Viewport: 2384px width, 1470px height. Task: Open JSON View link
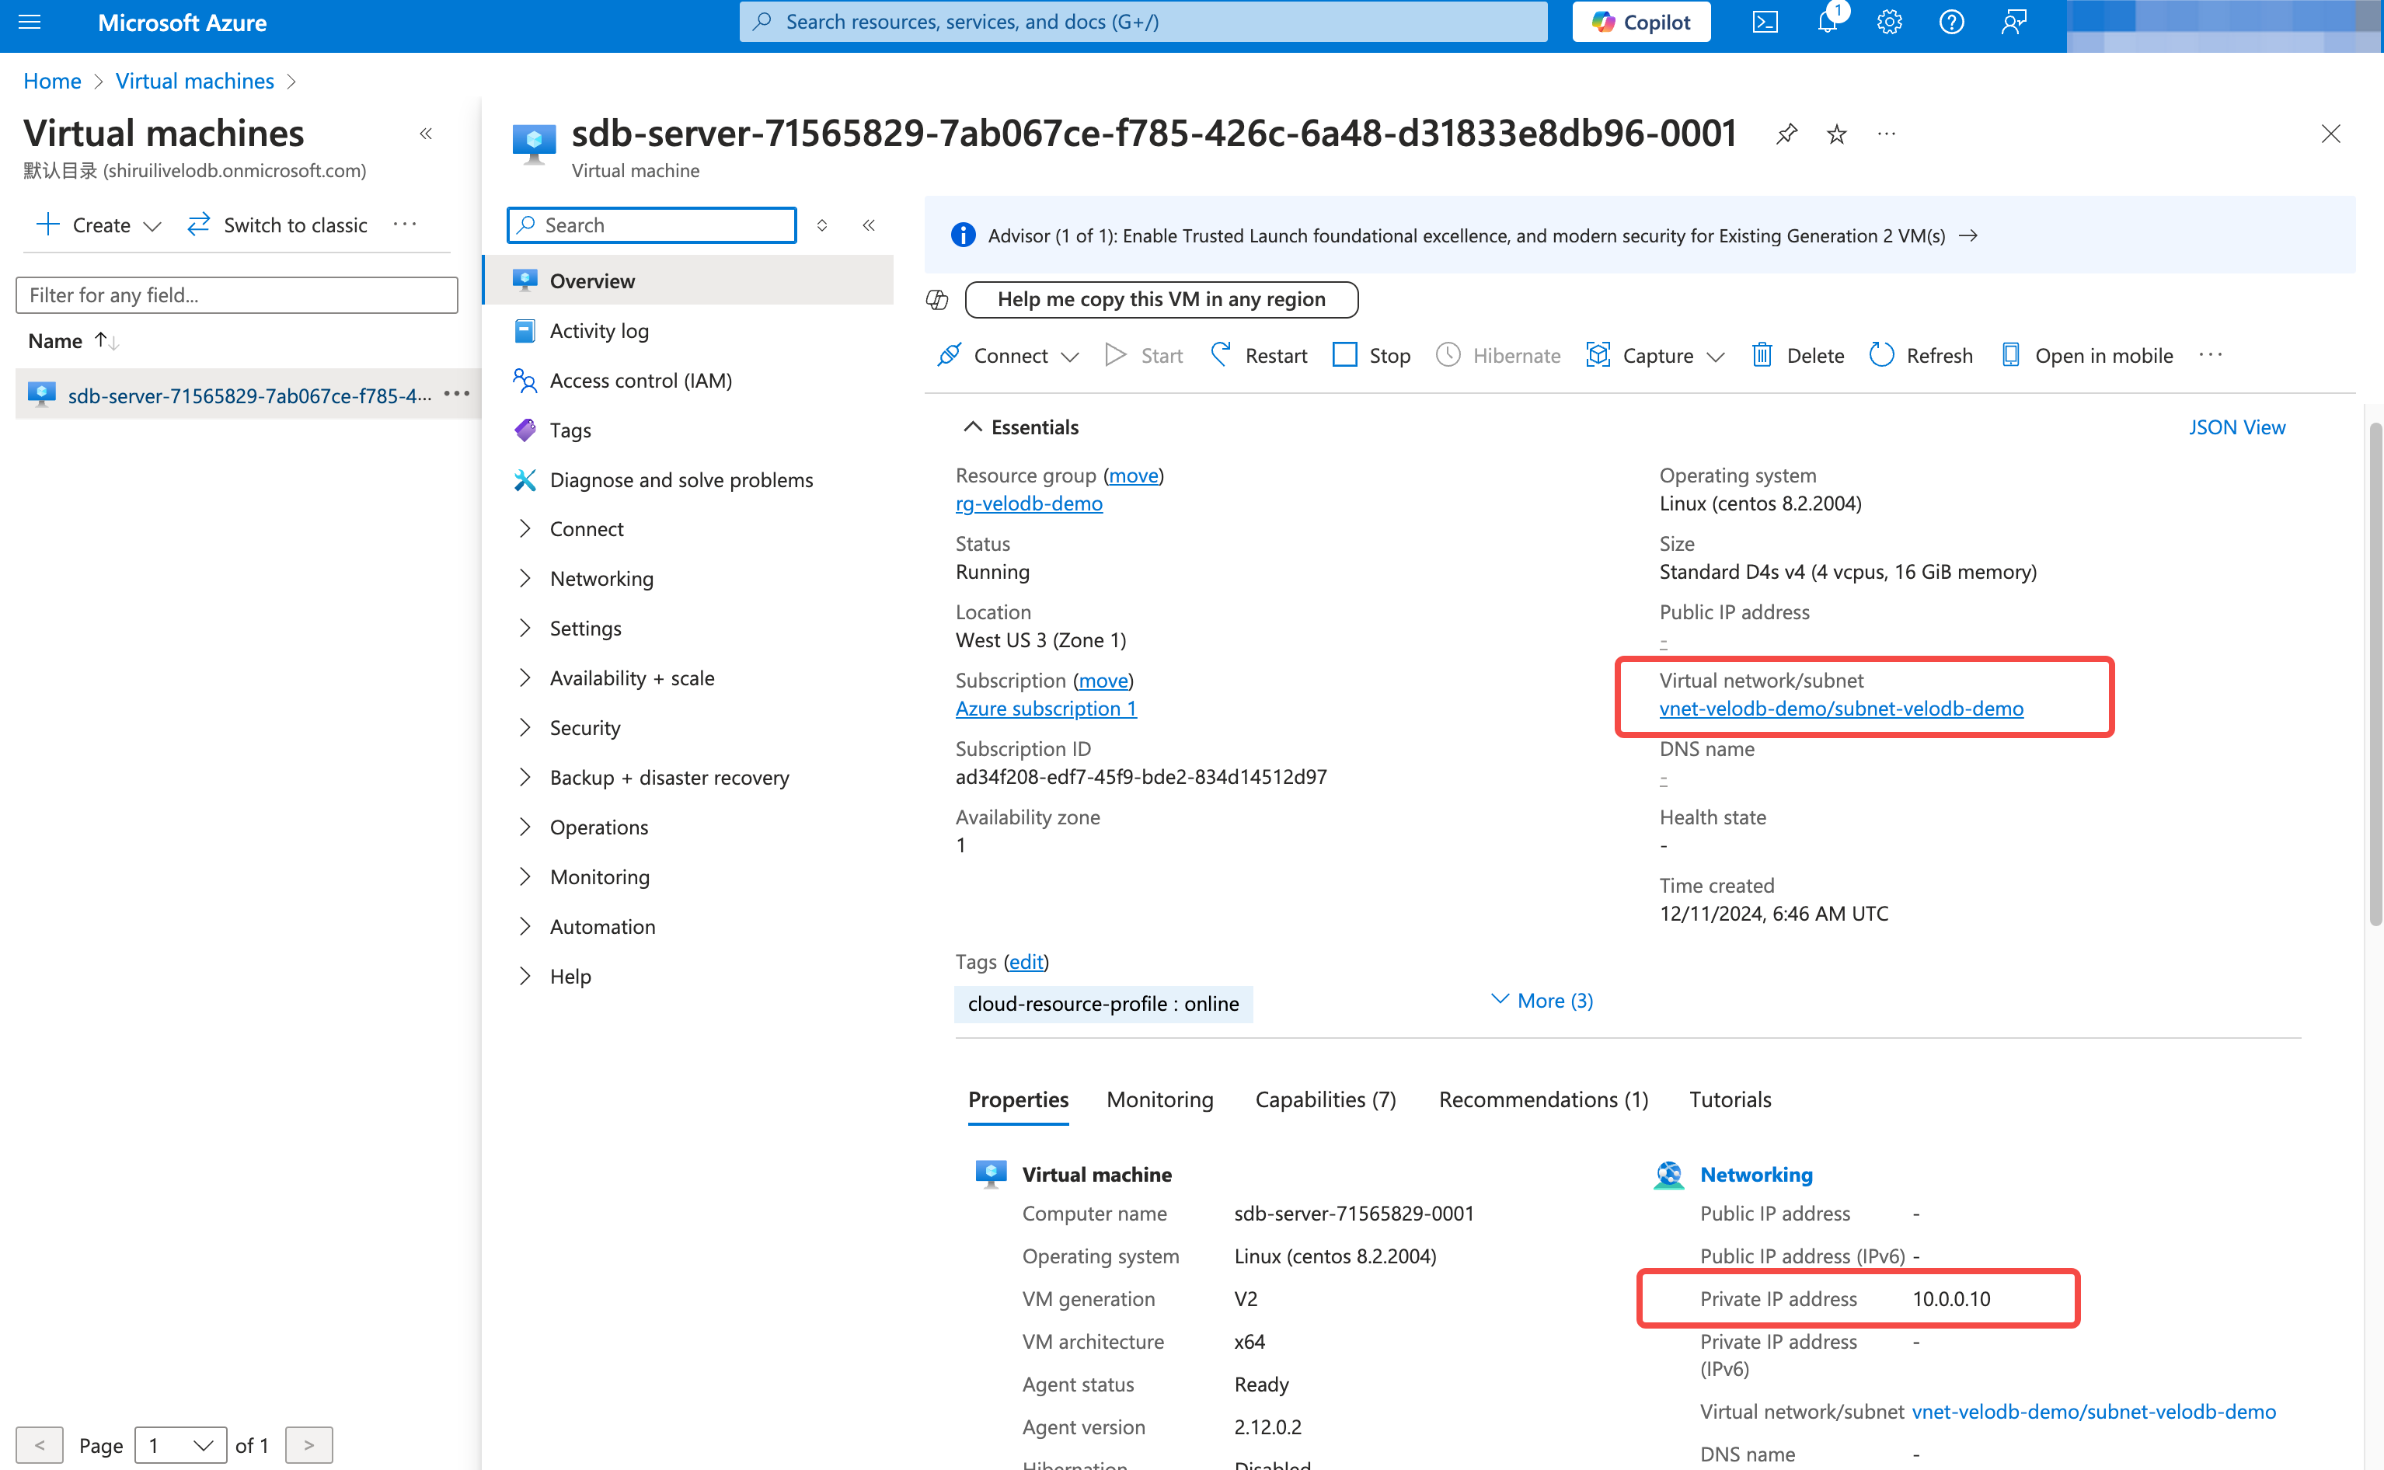tap(2236, 427)
